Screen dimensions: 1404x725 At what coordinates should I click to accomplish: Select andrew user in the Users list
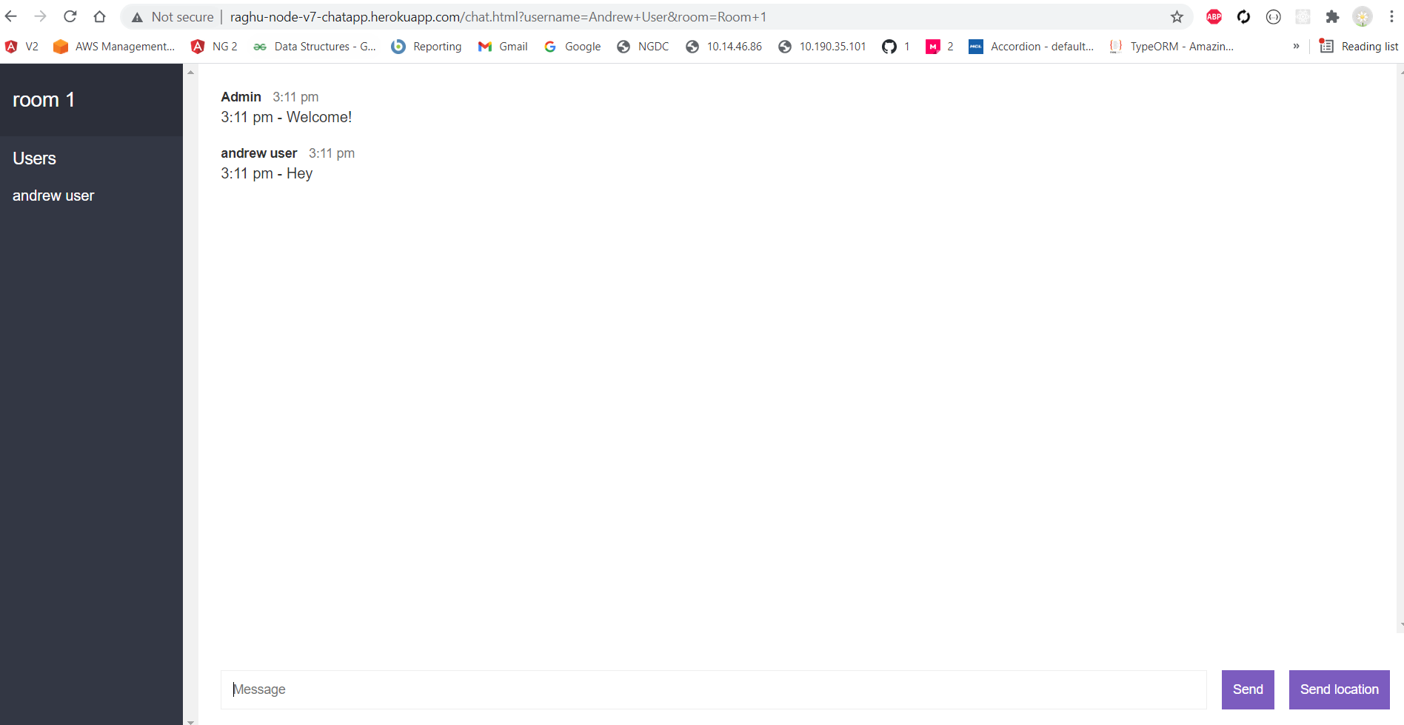pyautogui.click(x=53, y=196)
